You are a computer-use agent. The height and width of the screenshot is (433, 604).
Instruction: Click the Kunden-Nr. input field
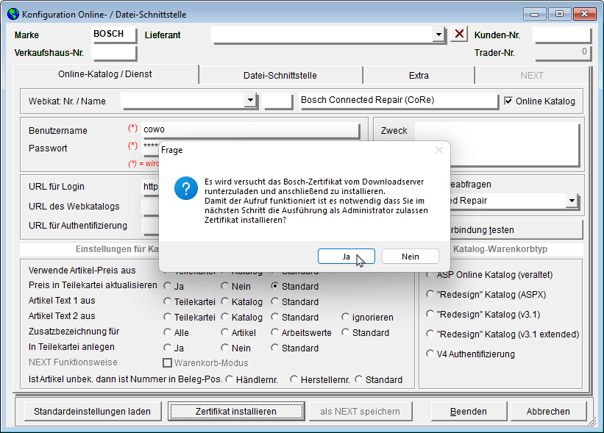[x=561, y=35]
